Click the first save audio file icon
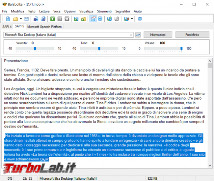Image resolution: width=214 pixels, height=181 pixels. point(36,19)
